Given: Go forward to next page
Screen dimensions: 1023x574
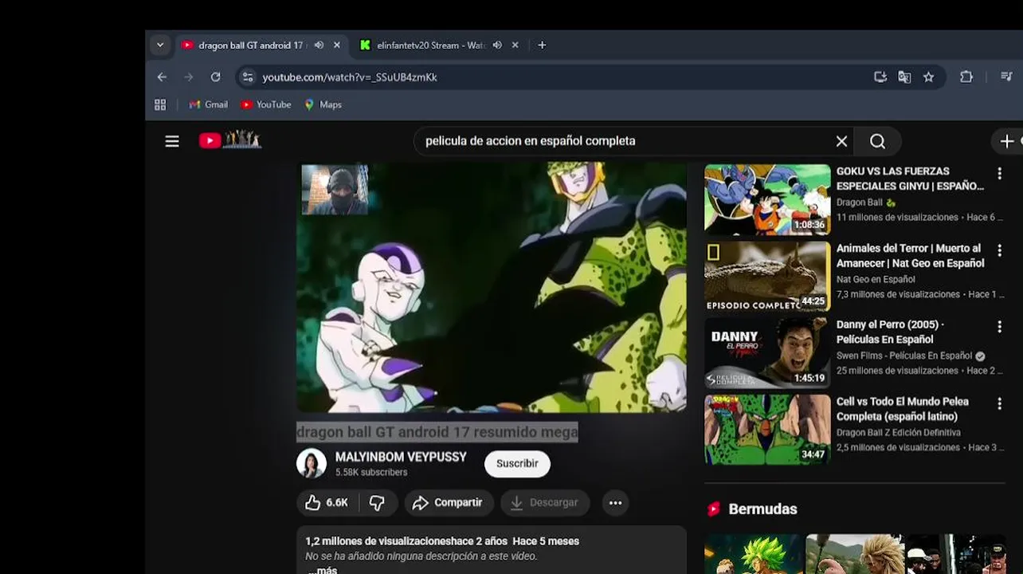Looking at the screenshot, I should point(189,77).
